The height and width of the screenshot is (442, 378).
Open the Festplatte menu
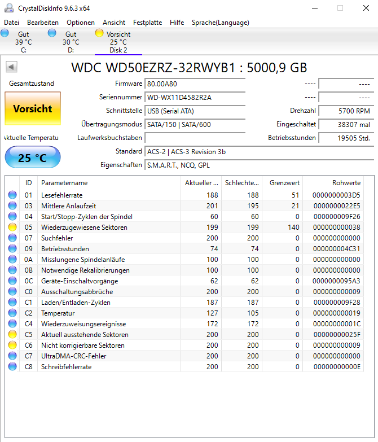coord(148,23)
